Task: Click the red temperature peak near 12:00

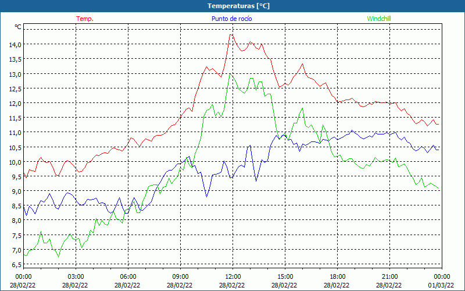Action: 231,35
